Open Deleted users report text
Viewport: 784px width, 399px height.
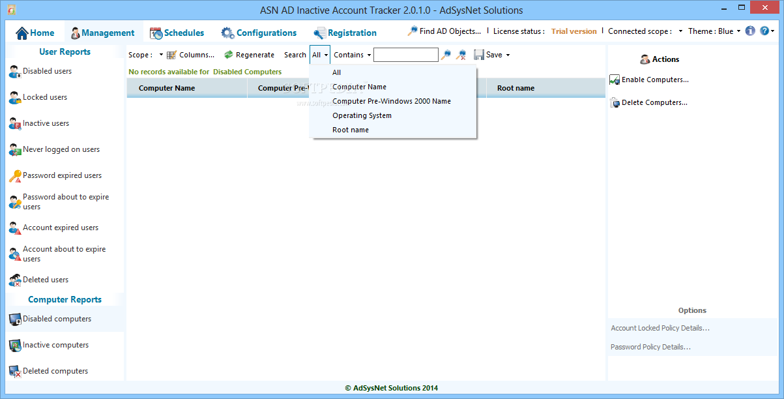point(46,280)
